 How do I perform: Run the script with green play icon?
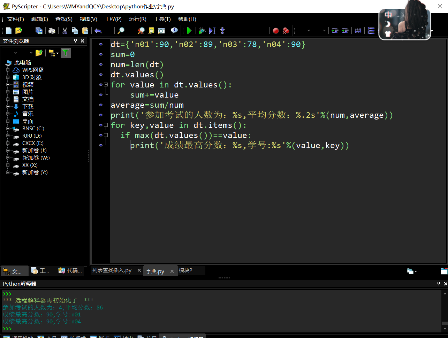tap(189, 31)
